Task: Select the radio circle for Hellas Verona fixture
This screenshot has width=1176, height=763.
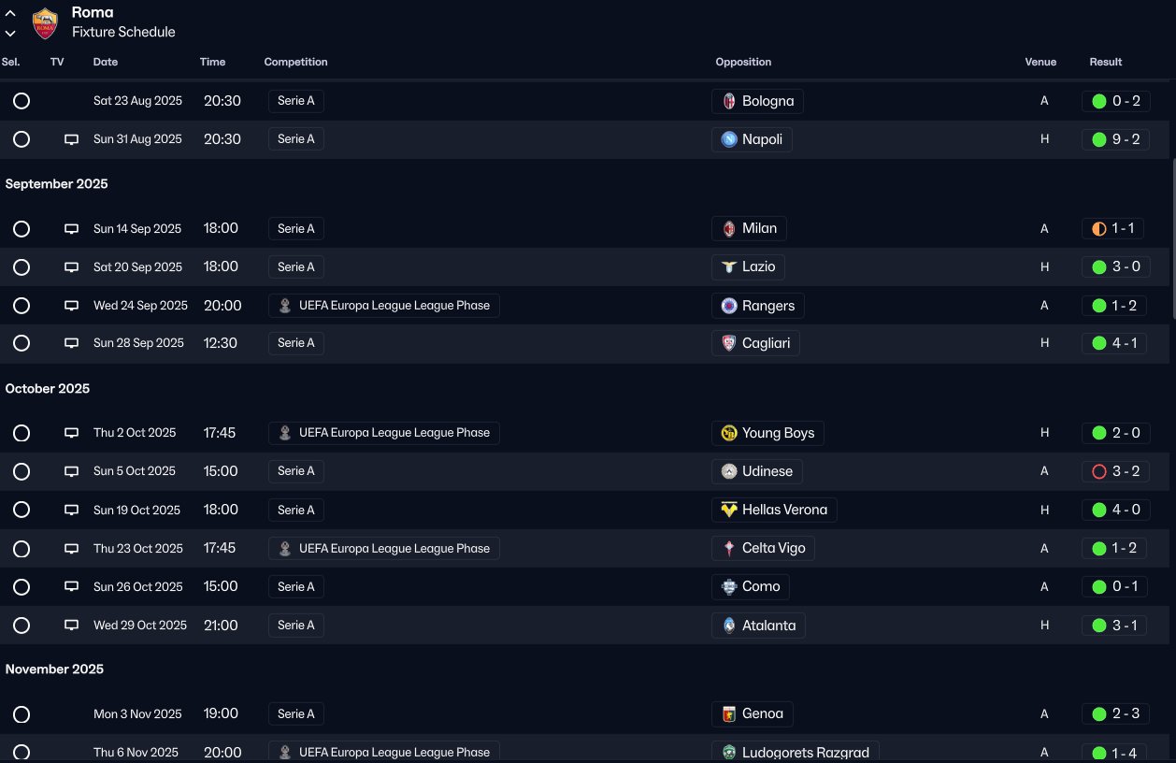Action: (22, 510)
